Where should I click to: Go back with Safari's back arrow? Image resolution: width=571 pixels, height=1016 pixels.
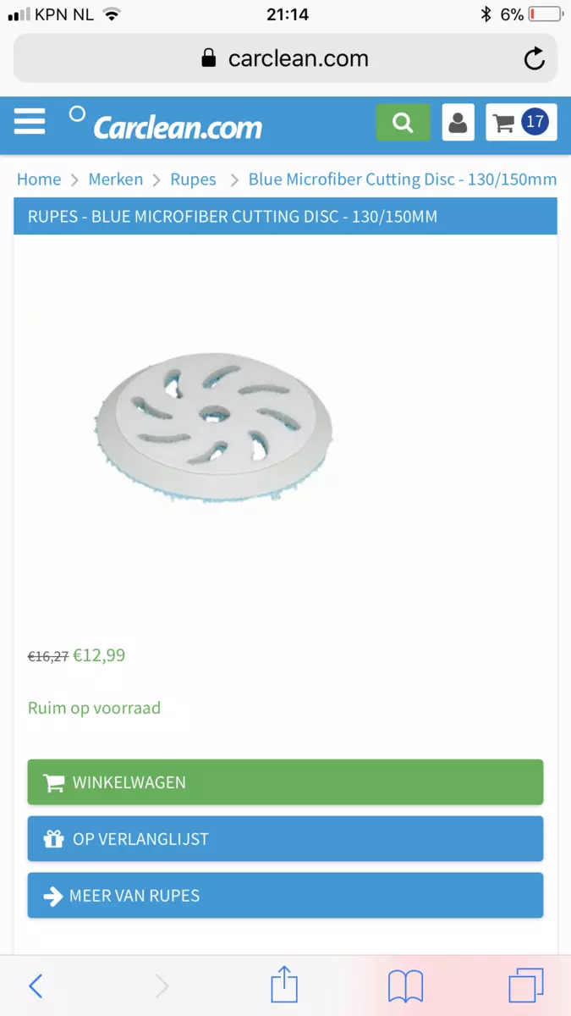click(36, 986)
